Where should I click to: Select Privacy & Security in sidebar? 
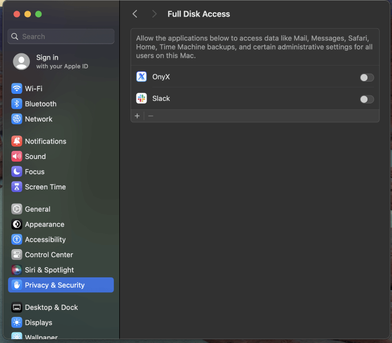[x=61, y=285]
